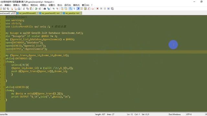This screenshot has height=116, width=207.
Task: Open the ? help menu
Action: pyautogui.click(x=92, y=5)
